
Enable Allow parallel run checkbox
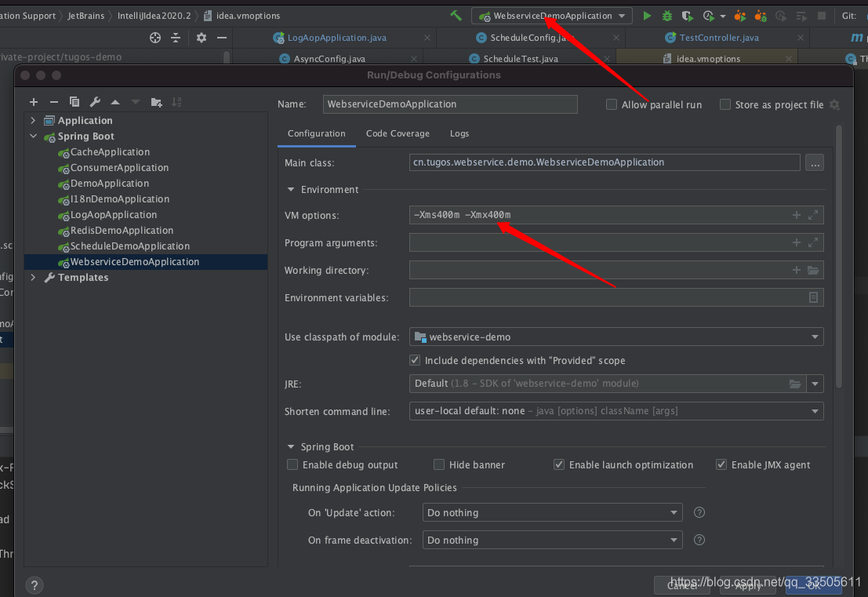pos(611,104)
